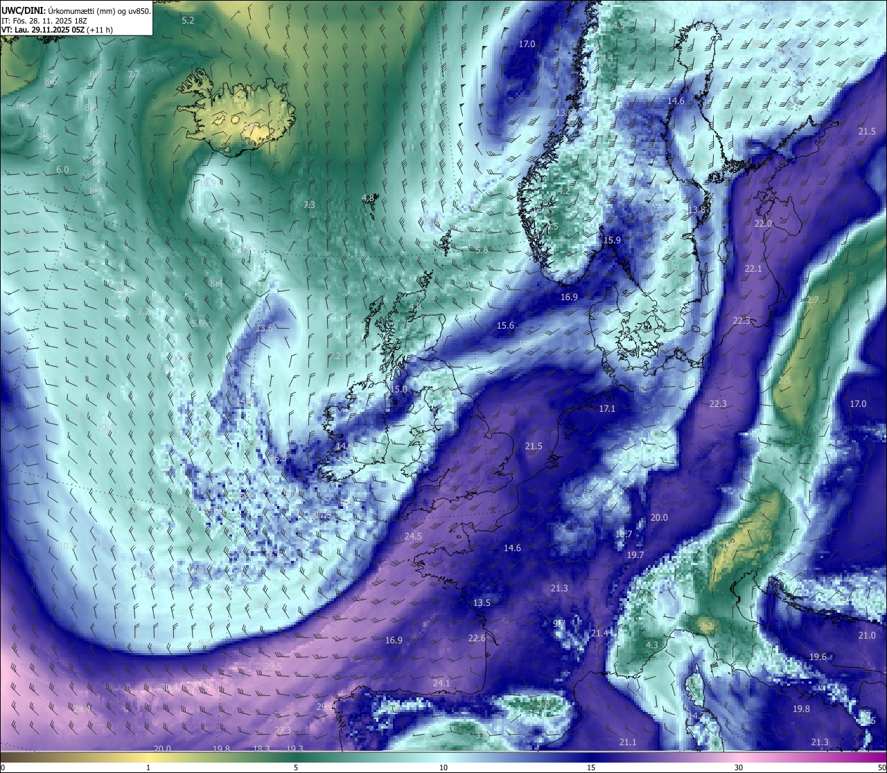This screenshot has width=887, height=773.
Task: Click the 19.6 value on the map
Action: pyautogui.click(x=818, y=657)
